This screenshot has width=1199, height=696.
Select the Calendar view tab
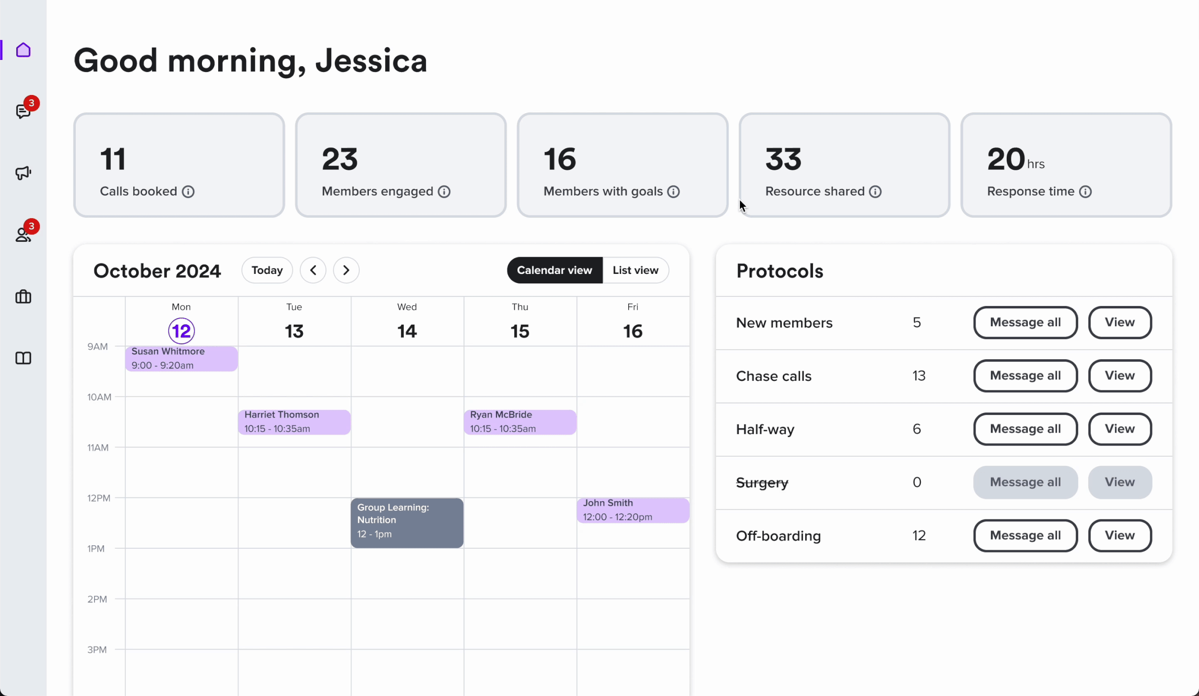554,270
